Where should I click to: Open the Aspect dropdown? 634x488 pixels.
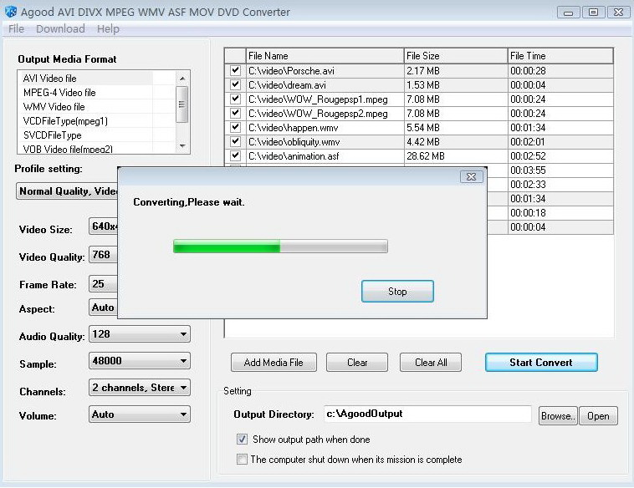(103, 308)
